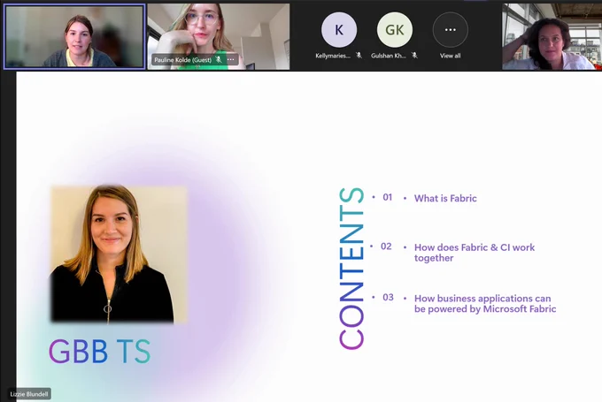The image size is (602, 402).
Task: Click How business applications can be powered item
Action: (x=485, y=304)
